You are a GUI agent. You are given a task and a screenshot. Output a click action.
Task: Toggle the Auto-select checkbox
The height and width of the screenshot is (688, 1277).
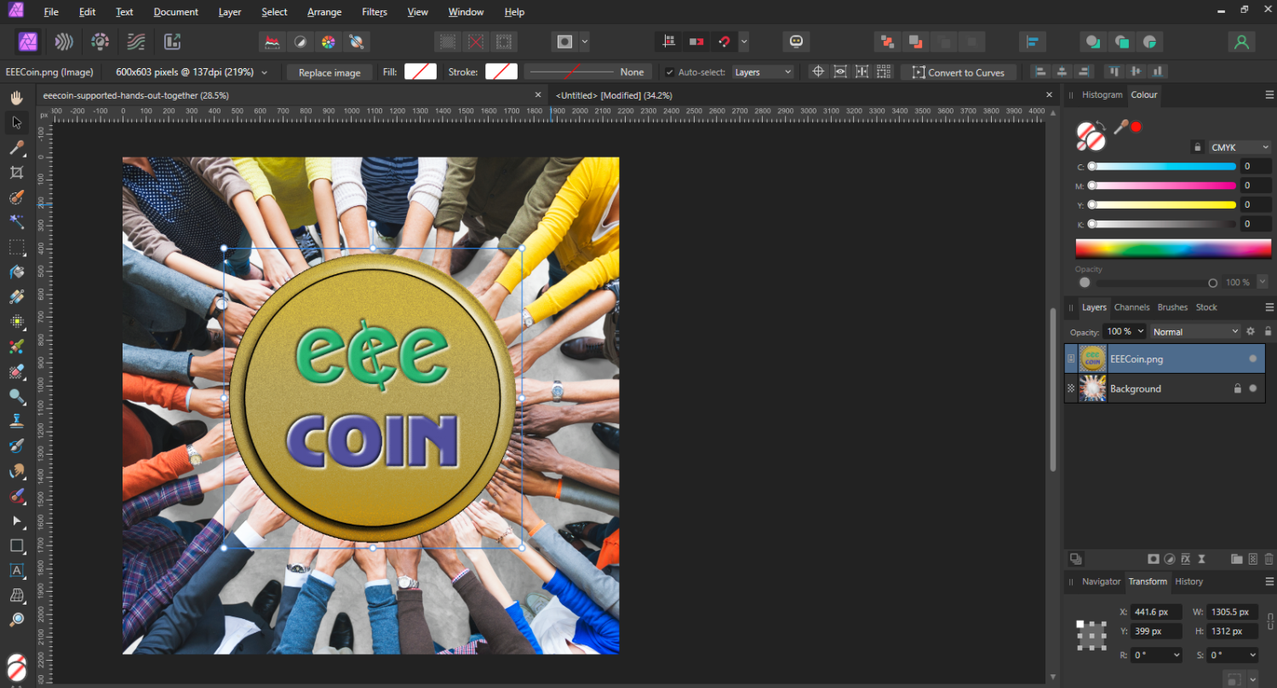(670, 72)
